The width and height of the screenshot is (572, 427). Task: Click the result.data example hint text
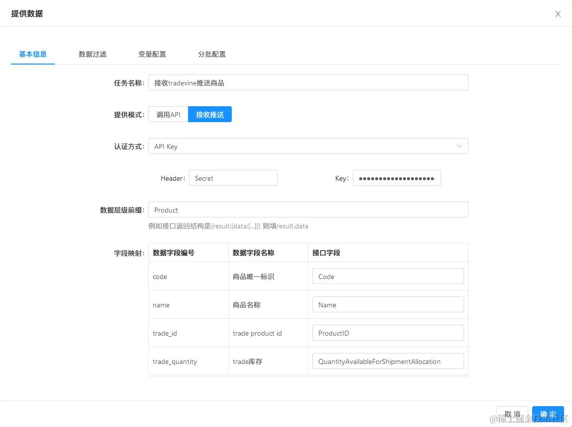(228, 226)
